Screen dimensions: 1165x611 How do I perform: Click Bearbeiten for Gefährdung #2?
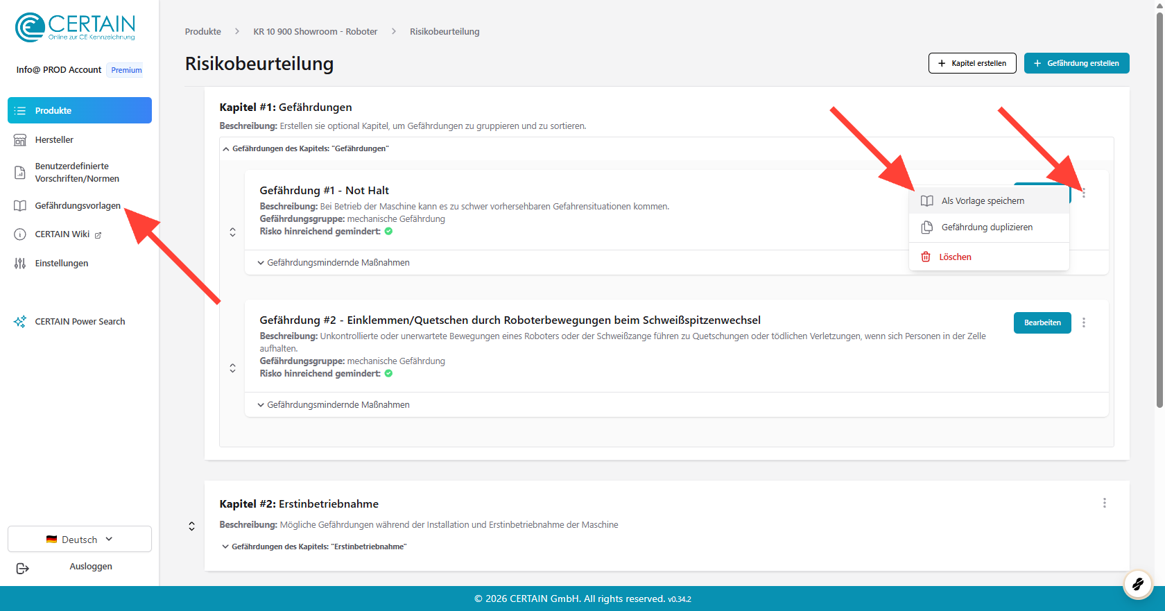pos(1042,322)
